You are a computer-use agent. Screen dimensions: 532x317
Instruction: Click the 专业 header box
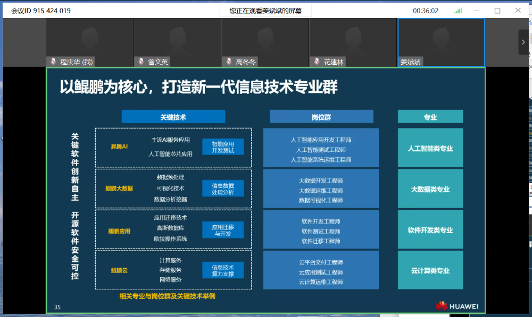[430, 117]
